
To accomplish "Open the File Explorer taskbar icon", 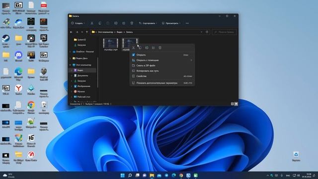I will [x=152, y=176].
